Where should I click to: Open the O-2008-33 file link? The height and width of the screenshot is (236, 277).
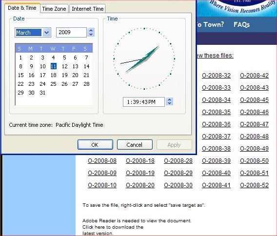pos(216,88)
